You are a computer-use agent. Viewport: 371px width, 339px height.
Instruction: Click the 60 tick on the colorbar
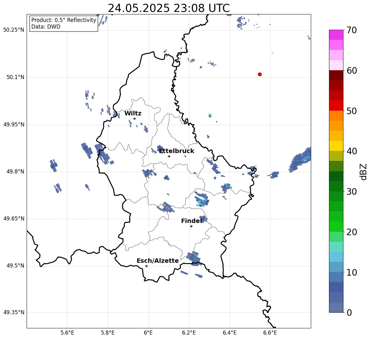[352, 71]
